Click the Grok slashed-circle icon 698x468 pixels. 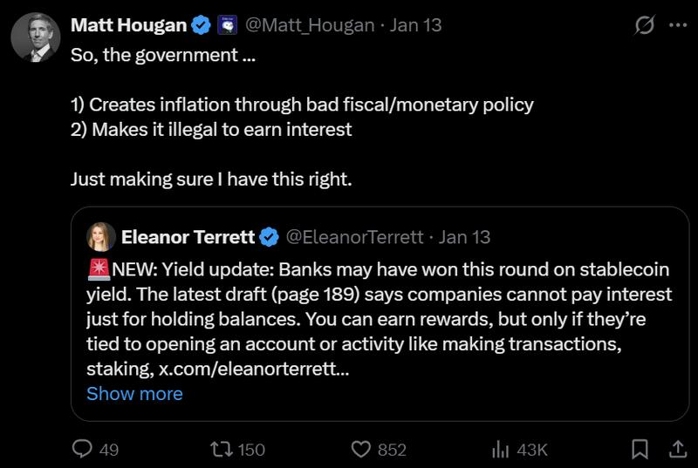click(644, 25)
